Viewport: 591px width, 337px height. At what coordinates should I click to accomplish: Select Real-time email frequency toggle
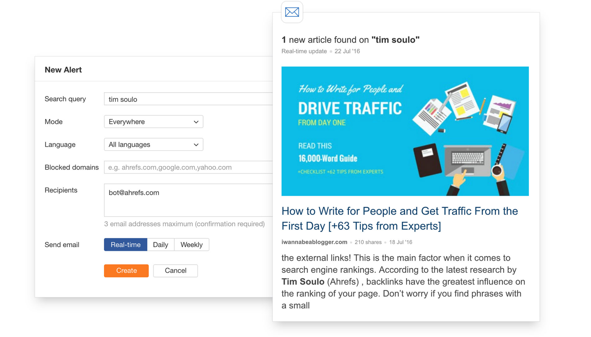[x=126, y=244]
